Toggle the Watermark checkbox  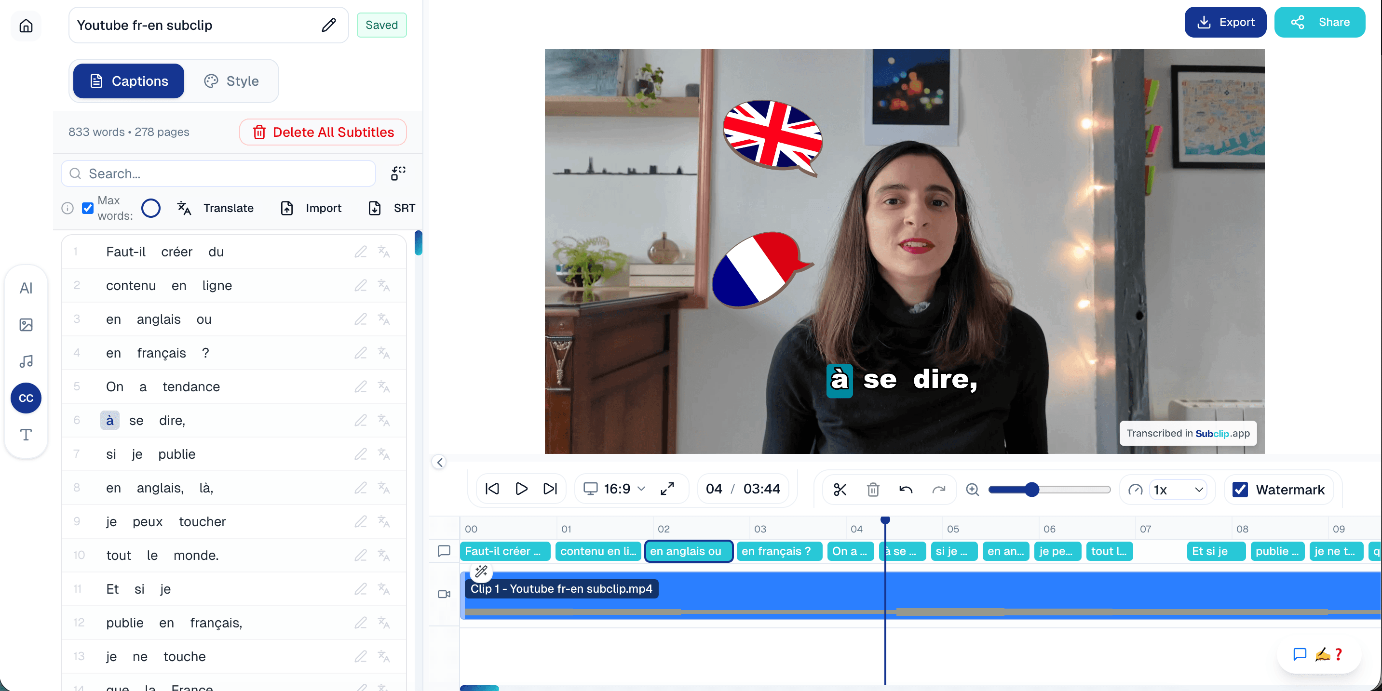point(1239,489)
